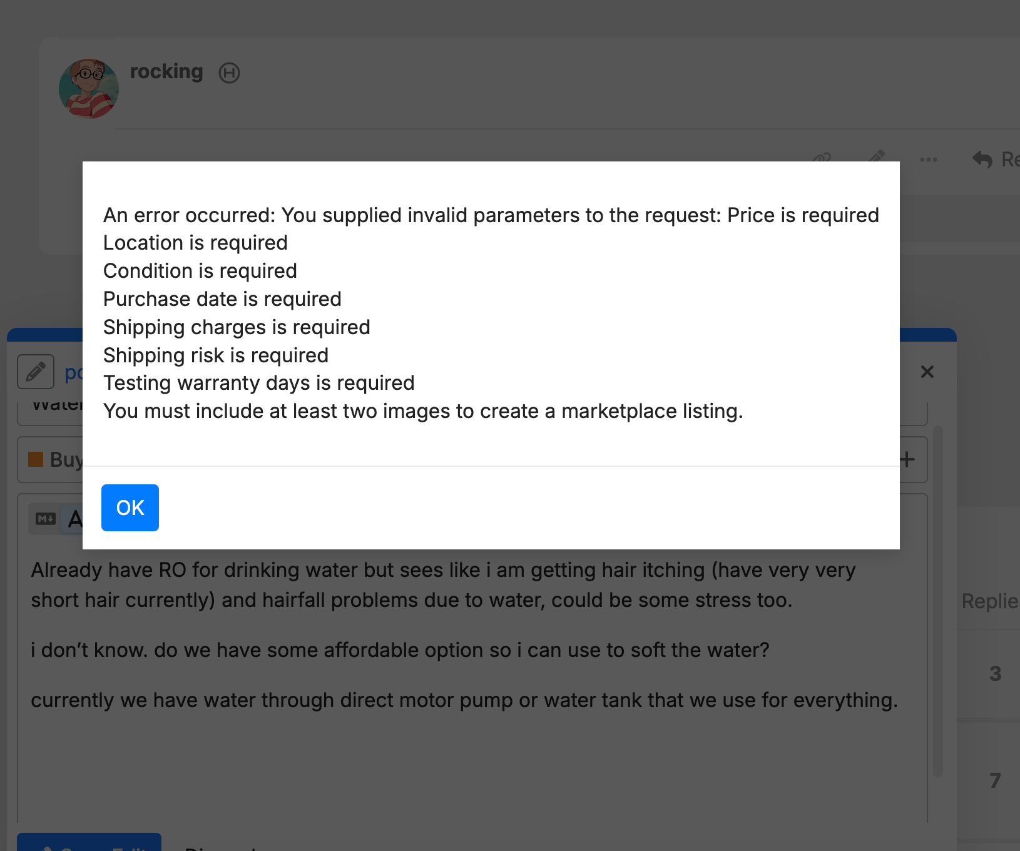This screenshot has width=1020, height=851.
Task: Click the orange Buy category color square
Action: pos(36,460)
